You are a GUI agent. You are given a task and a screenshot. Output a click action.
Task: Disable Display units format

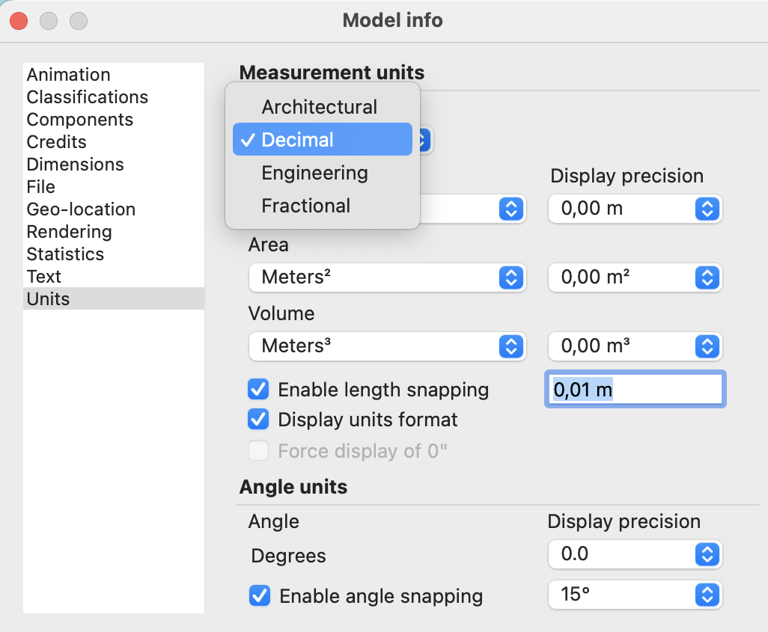point(258,419)
